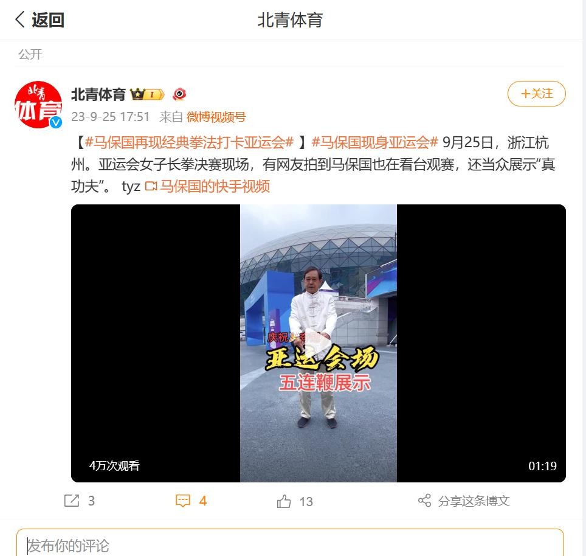This screenshot has width=586, height=556.
Task: Click the 公开 visibility label
Action: click(30, 55)
